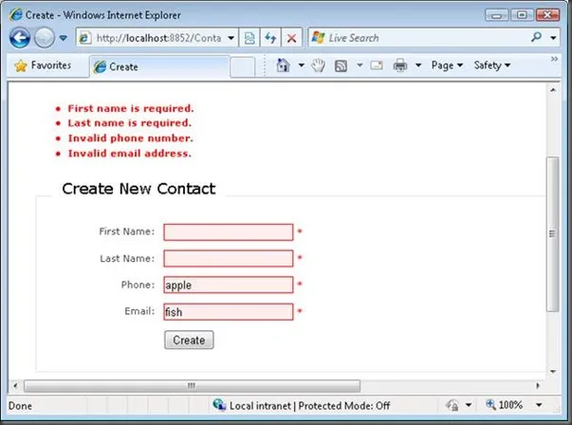Go to the Home page icon
This screenshot has height=425, width=572.
(283, 65)
